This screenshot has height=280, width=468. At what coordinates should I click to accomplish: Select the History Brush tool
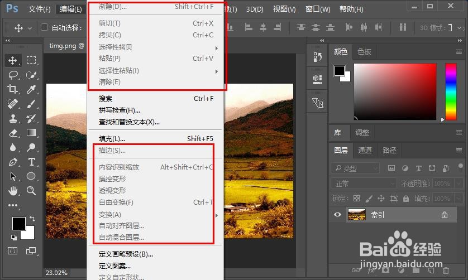click(31, 118)
